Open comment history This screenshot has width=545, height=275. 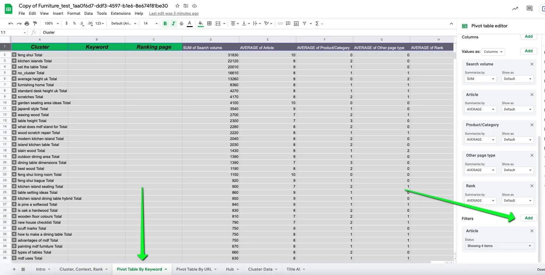coord(529,8)
